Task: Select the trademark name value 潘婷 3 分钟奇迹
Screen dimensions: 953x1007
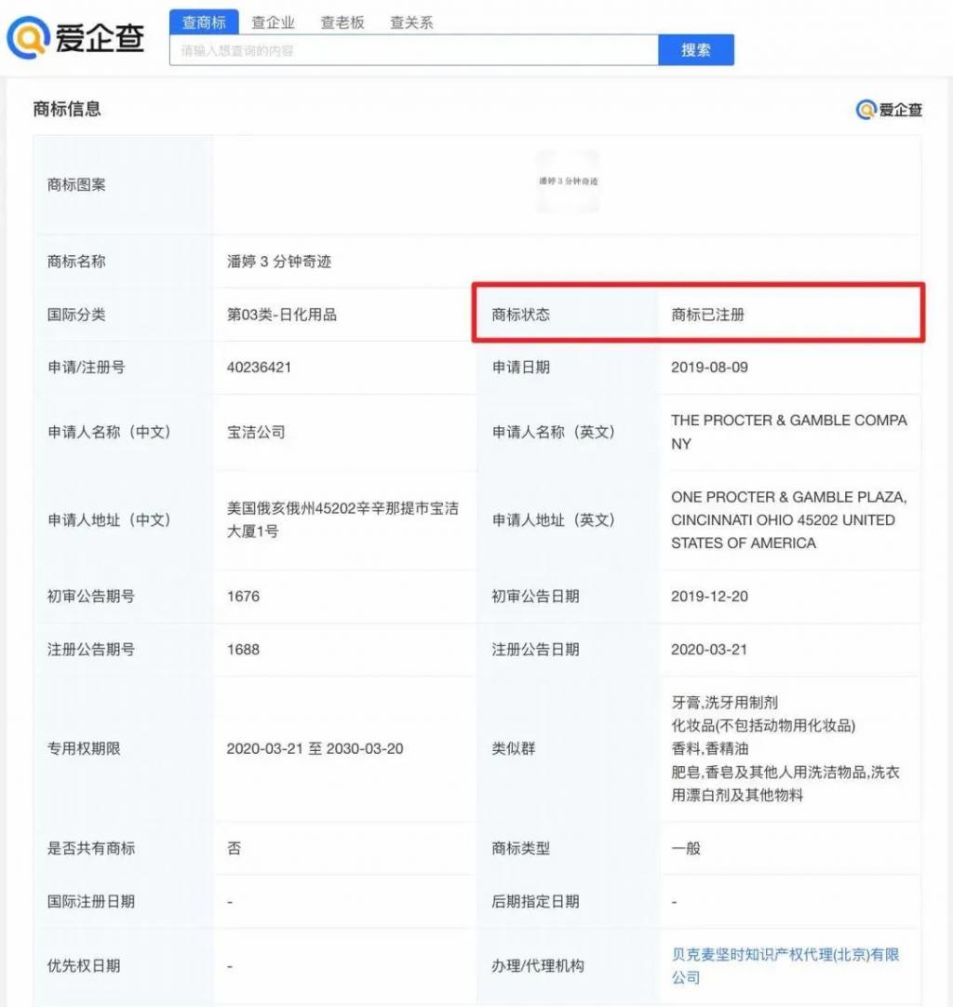Action: (278, 262)
